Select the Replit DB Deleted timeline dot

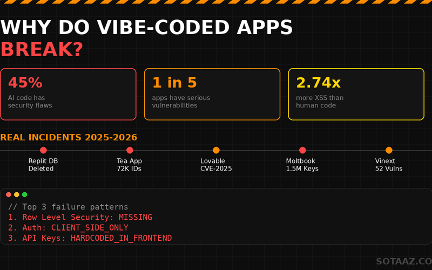coord(43,150)
